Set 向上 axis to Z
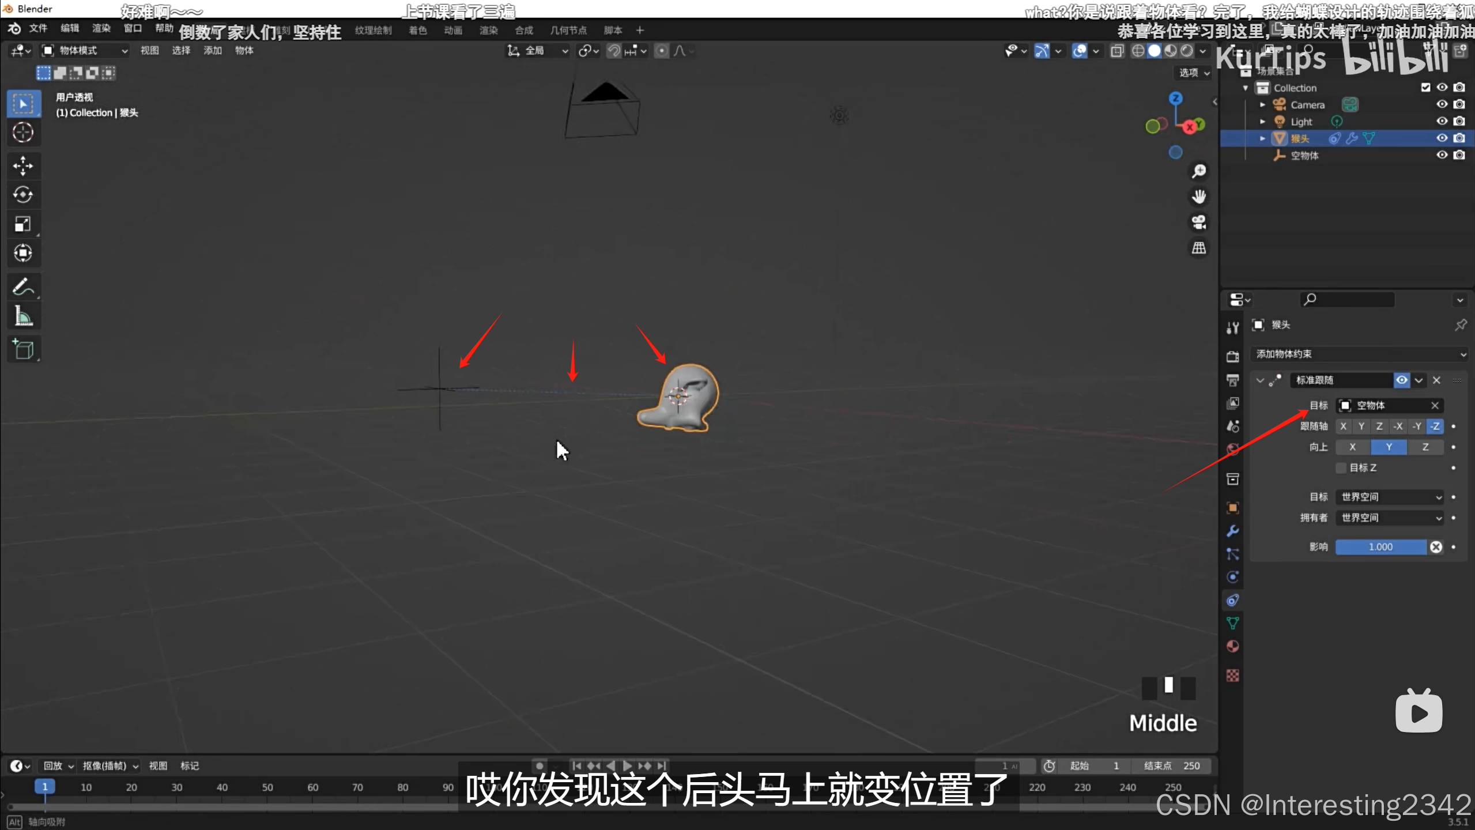 pyautogui.click(x=1425, y=447)
